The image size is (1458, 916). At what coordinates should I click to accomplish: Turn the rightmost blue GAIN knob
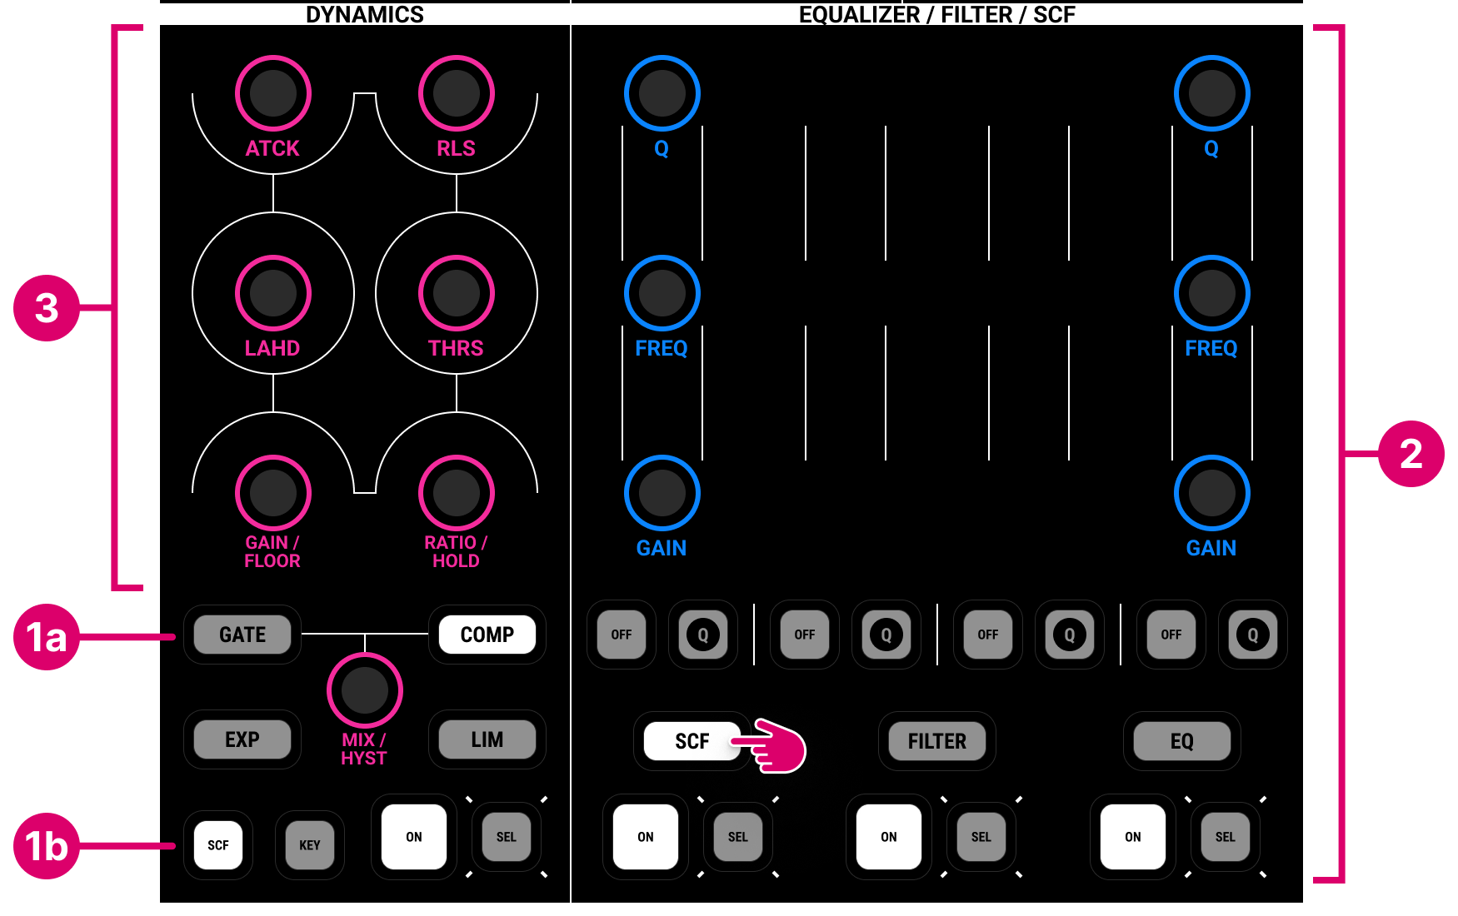[1211, 493]
